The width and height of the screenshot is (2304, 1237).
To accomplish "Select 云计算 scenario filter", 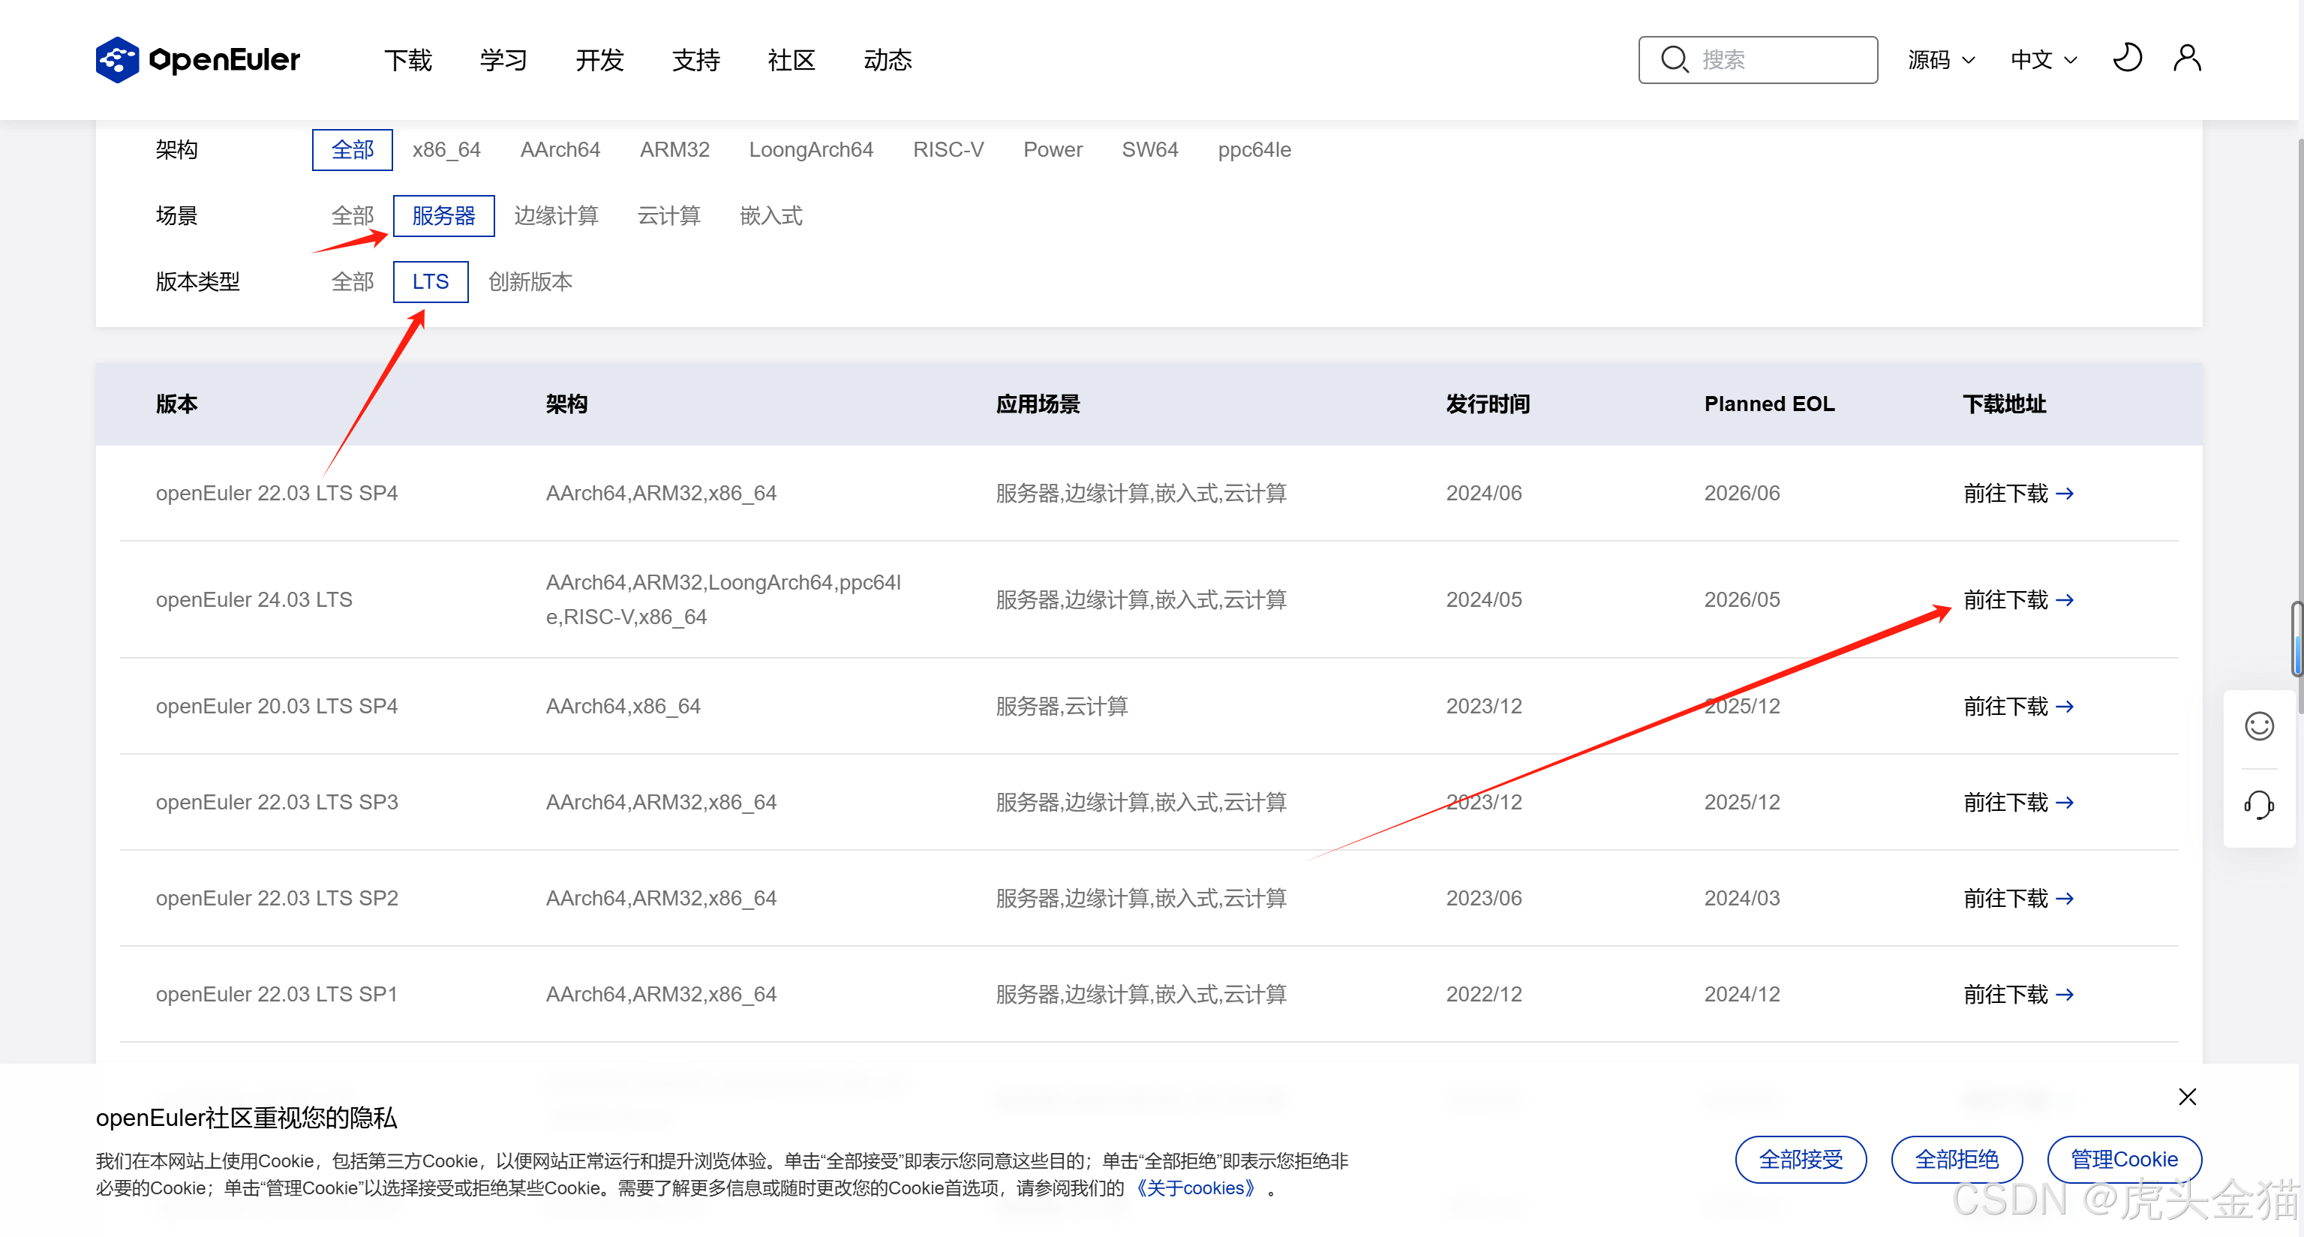I will (668, 215).
